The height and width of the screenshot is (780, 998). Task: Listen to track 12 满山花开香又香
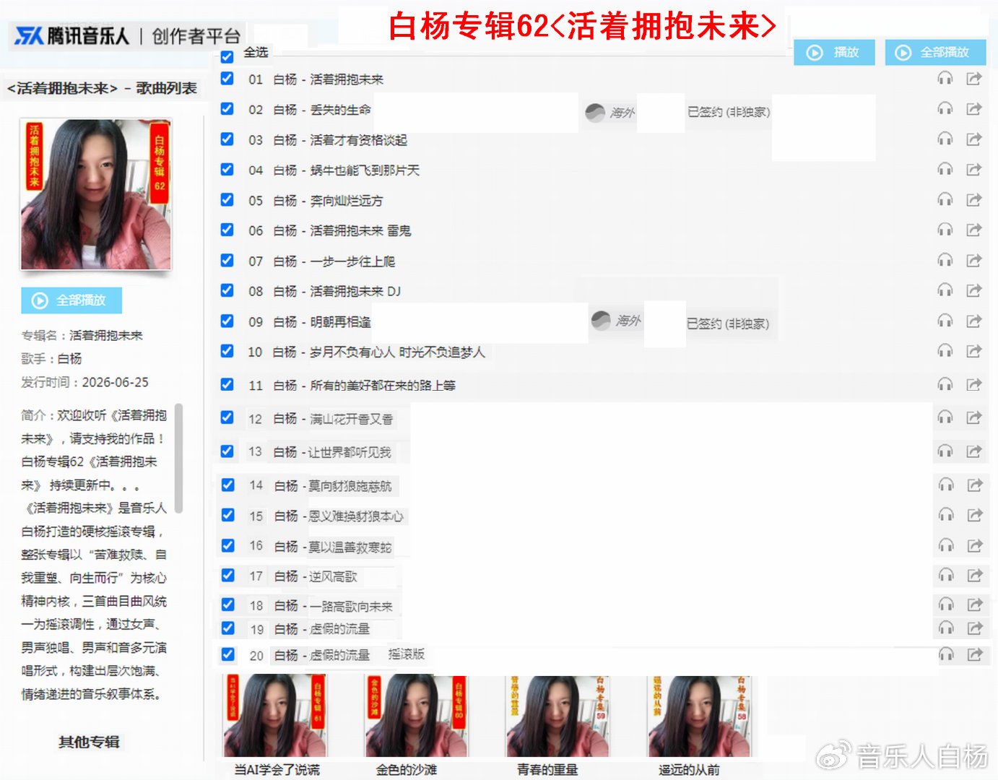pos(945,417)
